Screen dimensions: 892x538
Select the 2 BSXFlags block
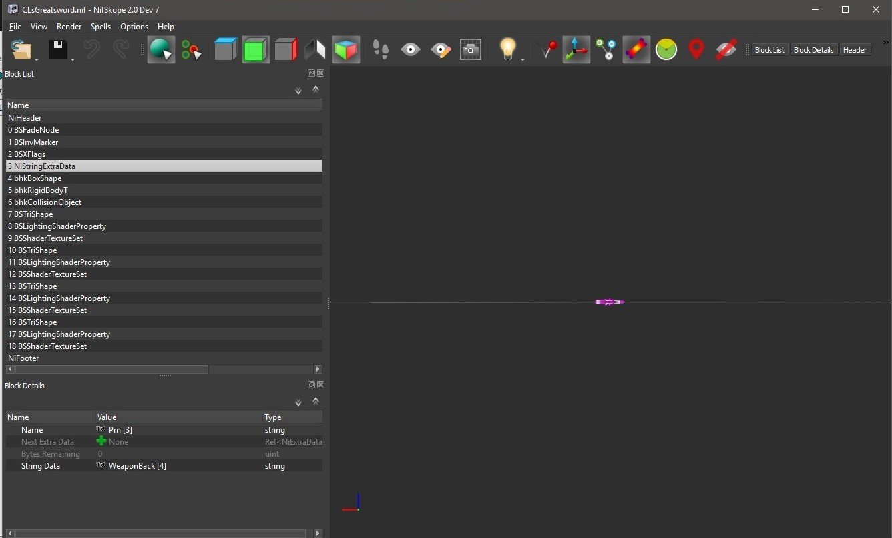click(164, 154)
